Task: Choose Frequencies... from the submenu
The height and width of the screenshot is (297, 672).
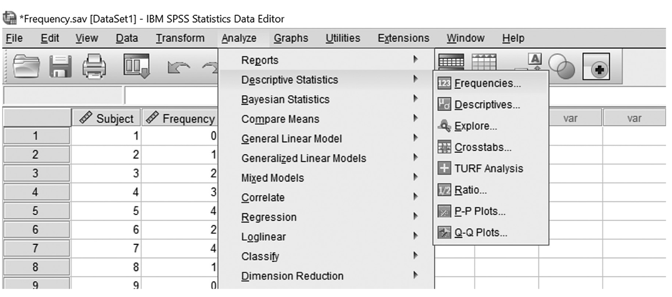Action: point(491,83)
